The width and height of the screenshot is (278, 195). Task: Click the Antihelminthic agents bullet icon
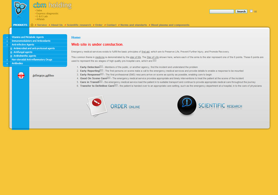[11, 56]
